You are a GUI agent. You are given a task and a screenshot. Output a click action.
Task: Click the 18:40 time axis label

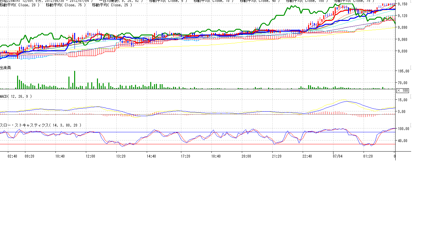click(216, 156)
